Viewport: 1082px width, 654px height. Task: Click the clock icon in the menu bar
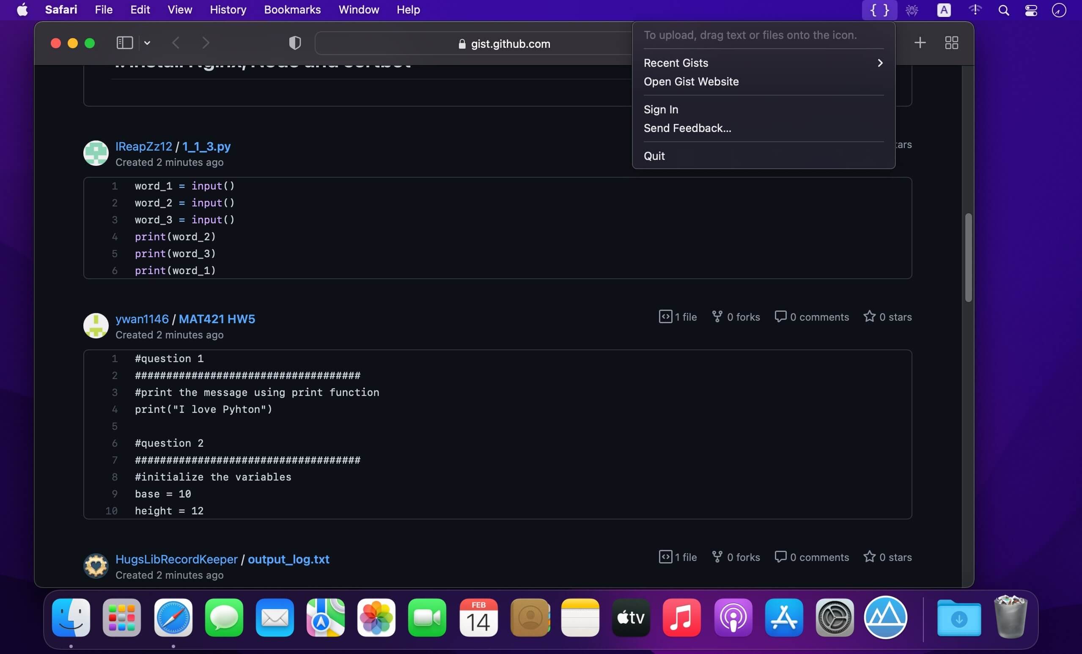tap(1059, 10)
